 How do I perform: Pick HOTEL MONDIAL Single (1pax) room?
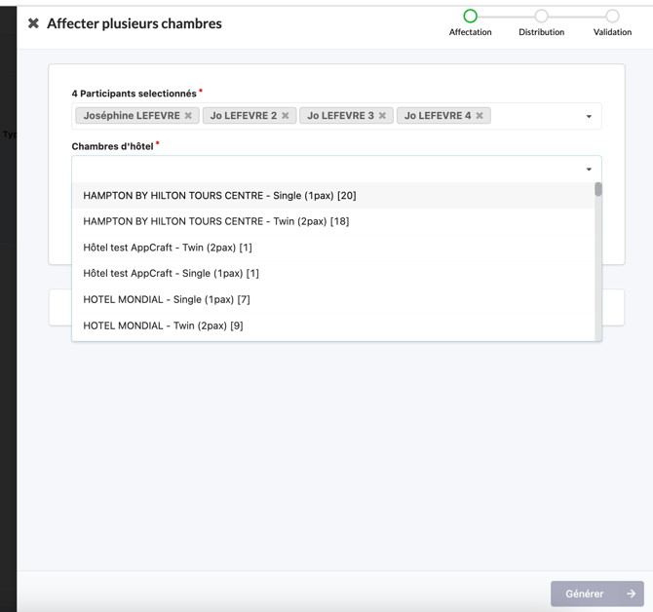(x=167, y=300)
